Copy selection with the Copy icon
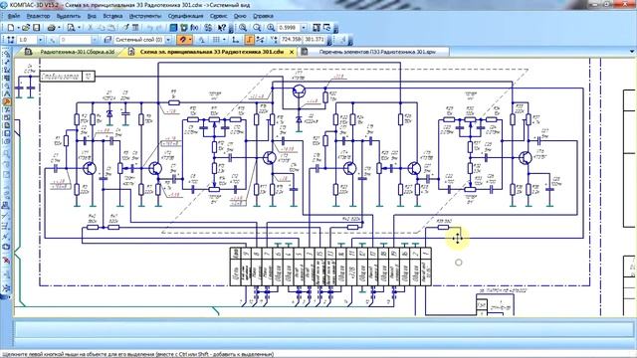The height and width of the screenshot is (358, 637). coord(101,28)
